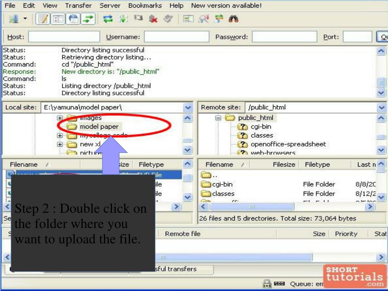This screenshot has width=388, height=291.
Task: Open the directory listing filters icon
Action: click(188, 19)
